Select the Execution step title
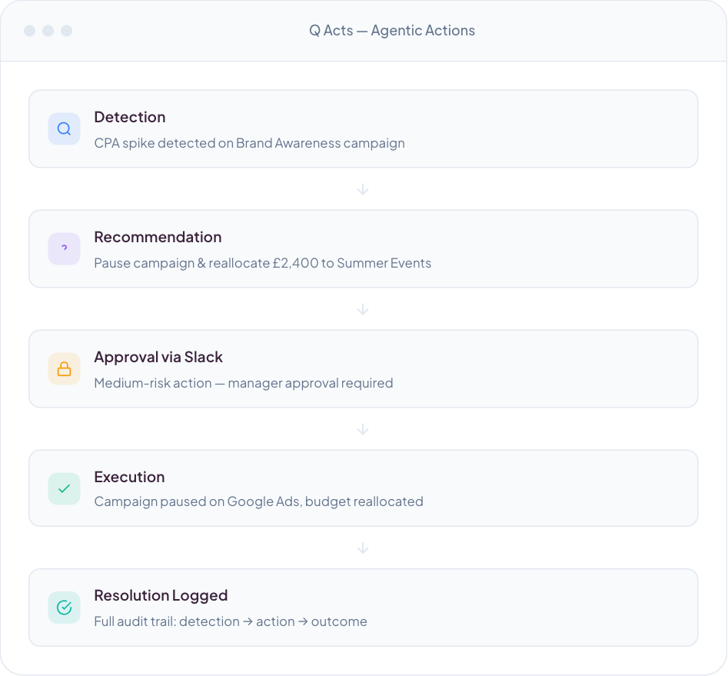 coord(129,477)
